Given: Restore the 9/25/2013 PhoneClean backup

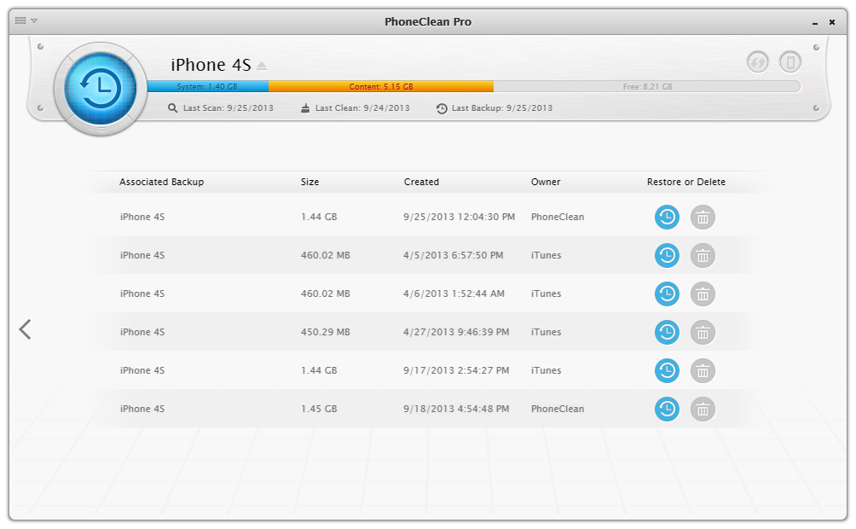Looking at the screenshot, I should [x=667, y=217].
